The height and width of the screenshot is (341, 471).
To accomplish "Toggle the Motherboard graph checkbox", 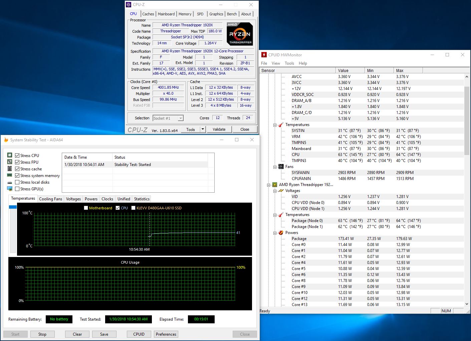I will [x=86, y=208].
